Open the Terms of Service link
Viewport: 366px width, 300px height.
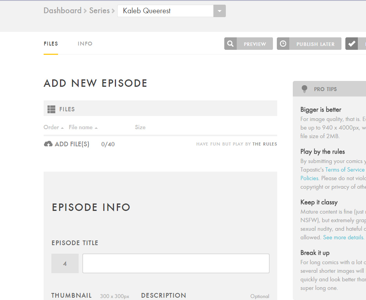tap(345, 170)
